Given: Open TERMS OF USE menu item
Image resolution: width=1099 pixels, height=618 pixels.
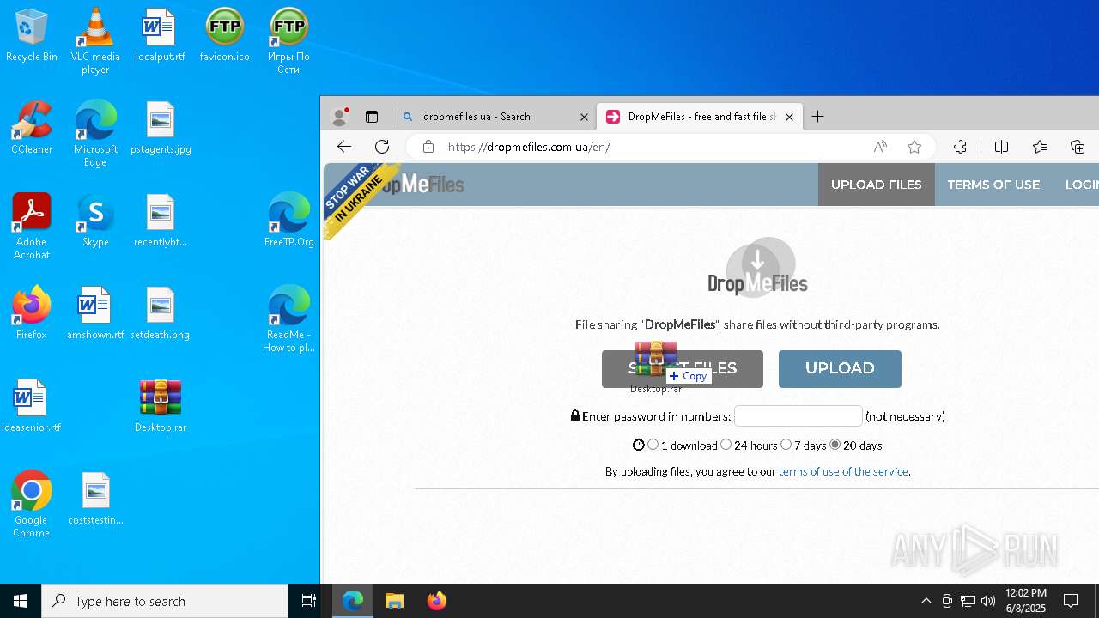Looking at the screenshot, I should point(993,185).
